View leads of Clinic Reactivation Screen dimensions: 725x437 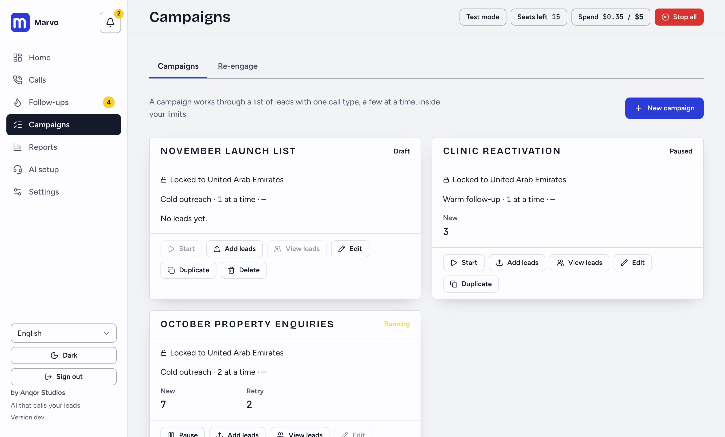[579, 263]
